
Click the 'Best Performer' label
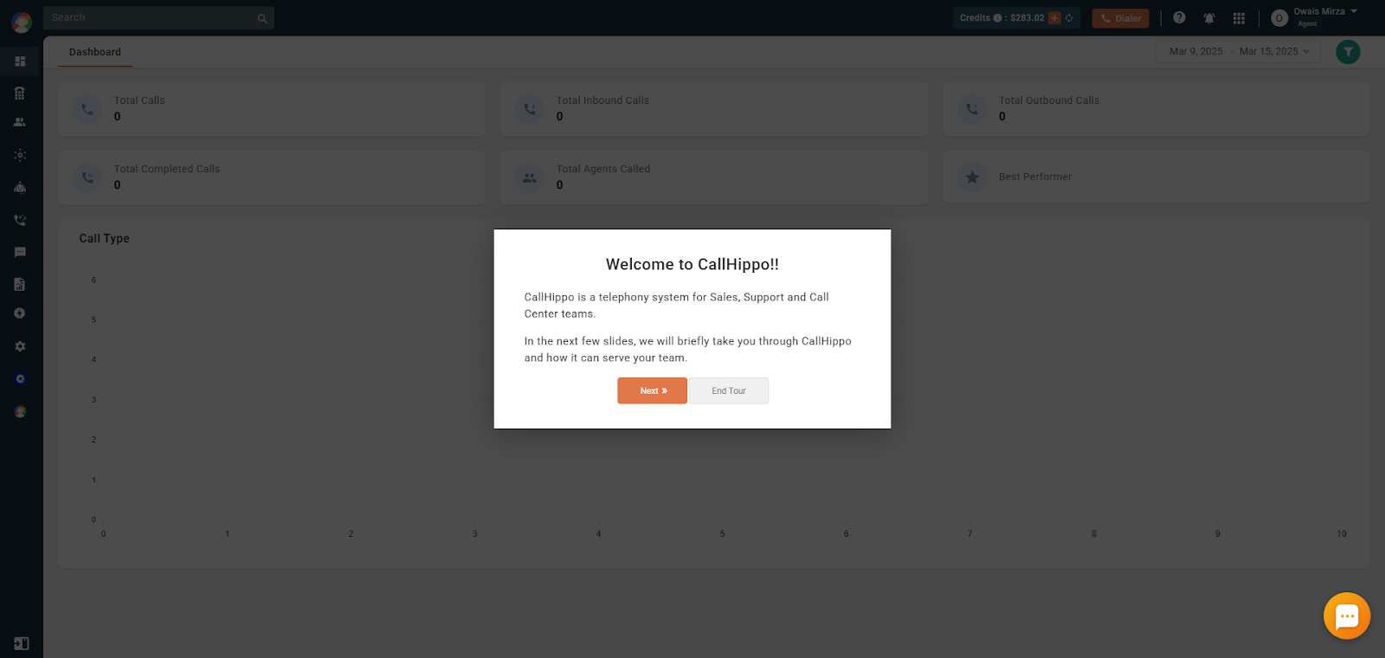(1035, 177)
